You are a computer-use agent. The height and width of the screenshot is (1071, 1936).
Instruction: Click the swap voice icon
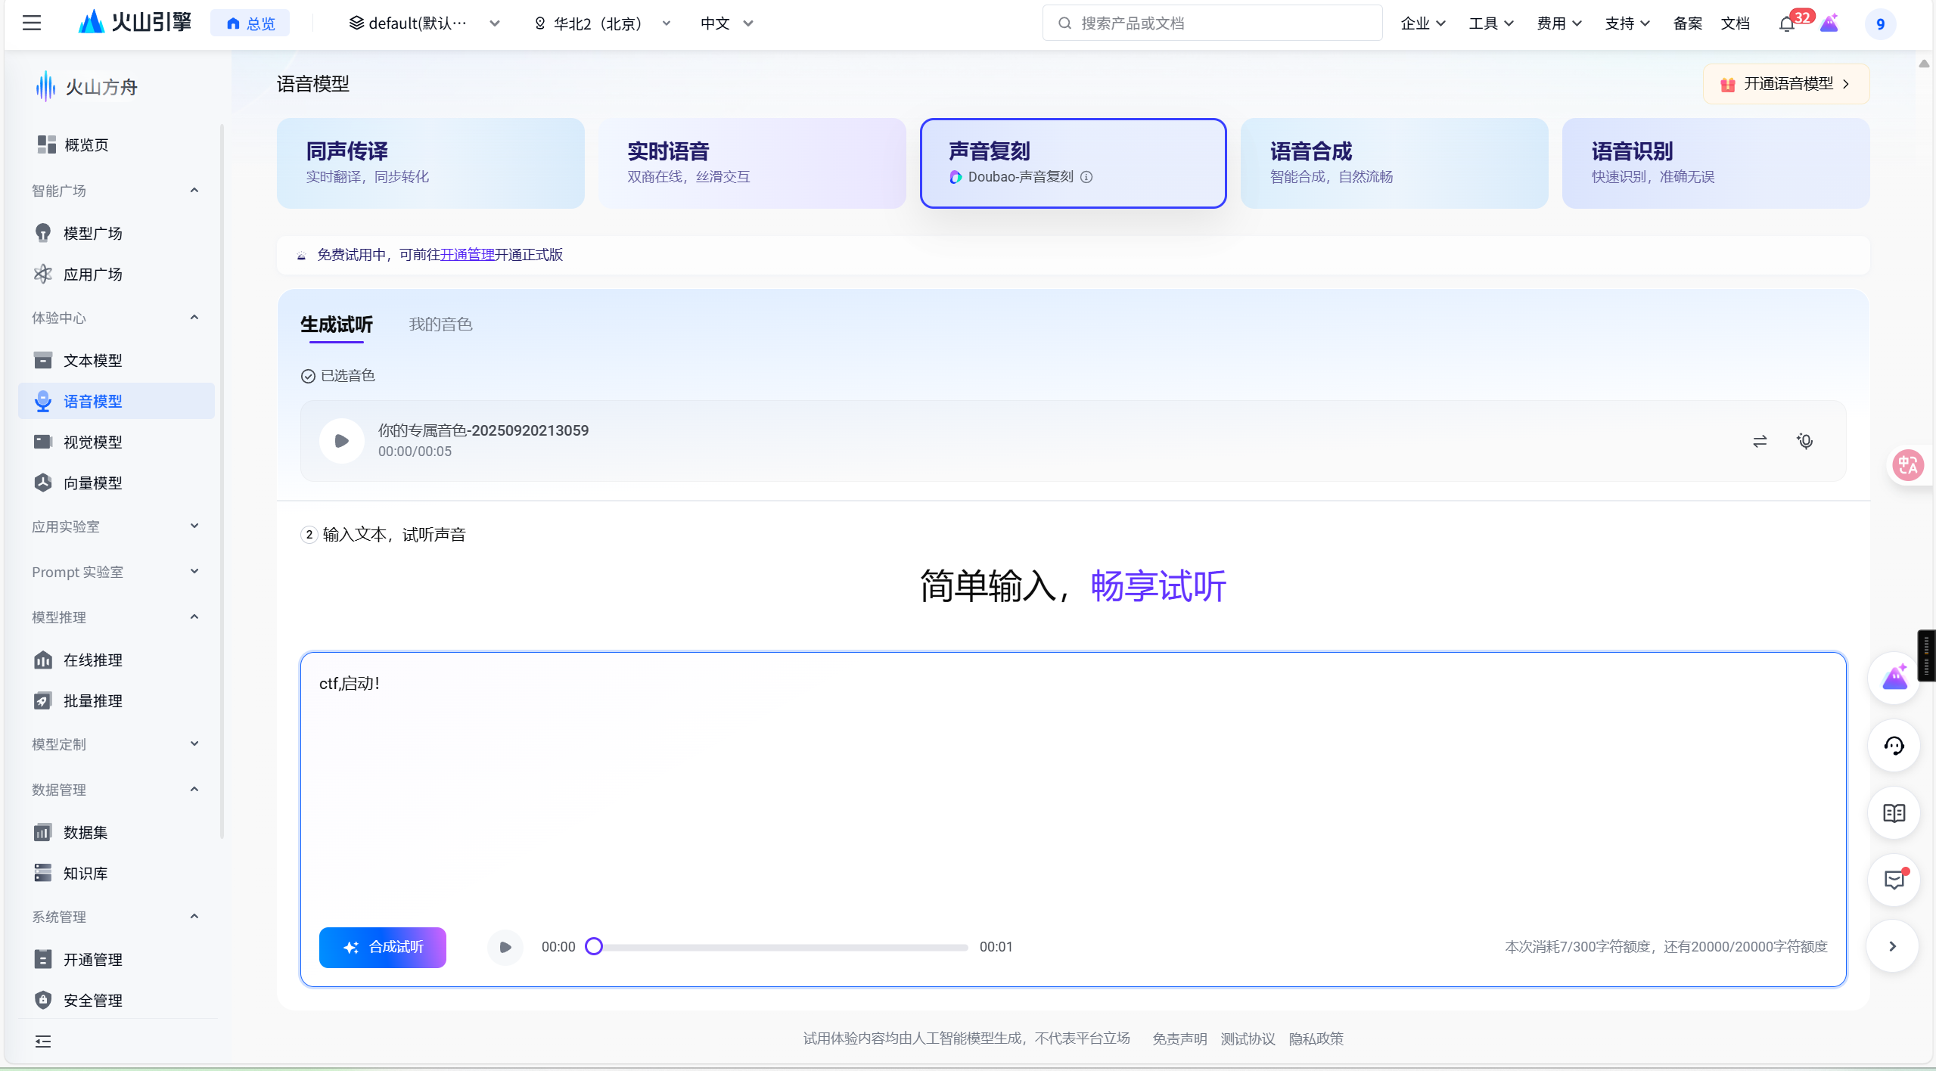pos(1760,441)
